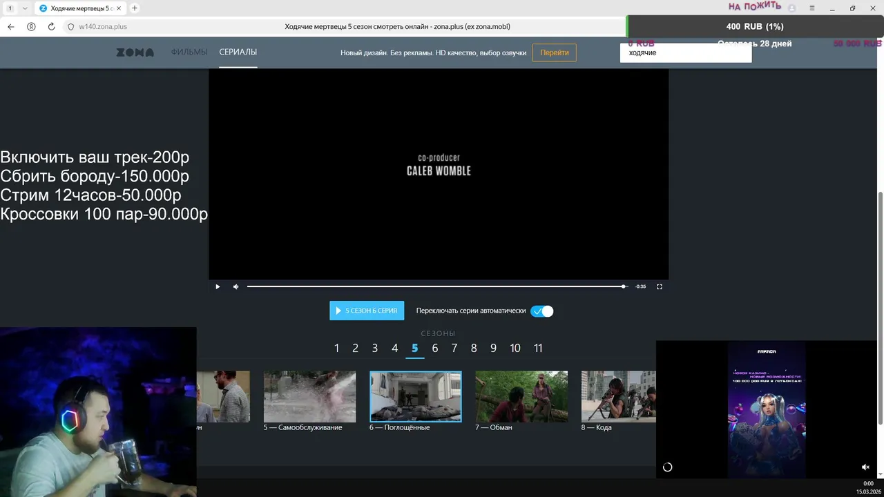Click the title 5 — Самообслуживание

(x=302, y=427)
